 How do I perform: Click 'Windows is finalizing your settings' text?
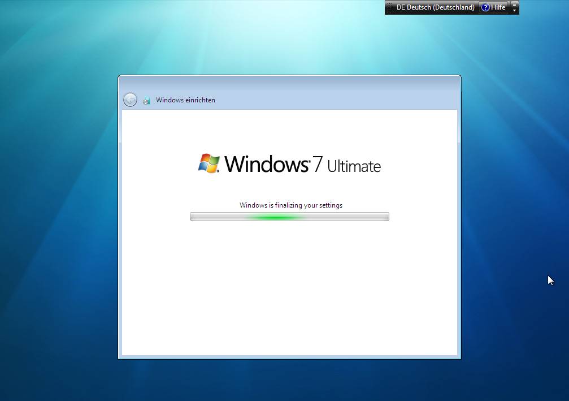[291, 205]
